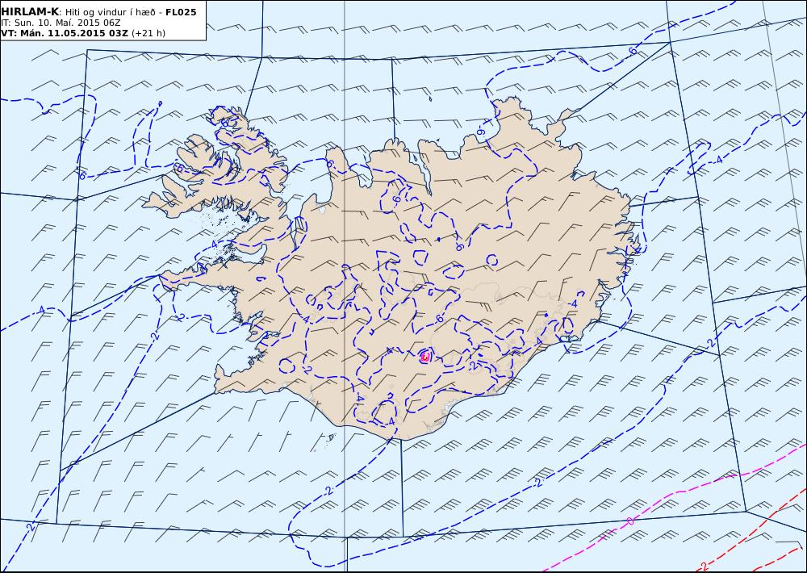Image resolution: width=807 pixels, height=573 pixels.
Task: Click the '0' label on the magenta isotherm
Action: coord(630,521)
